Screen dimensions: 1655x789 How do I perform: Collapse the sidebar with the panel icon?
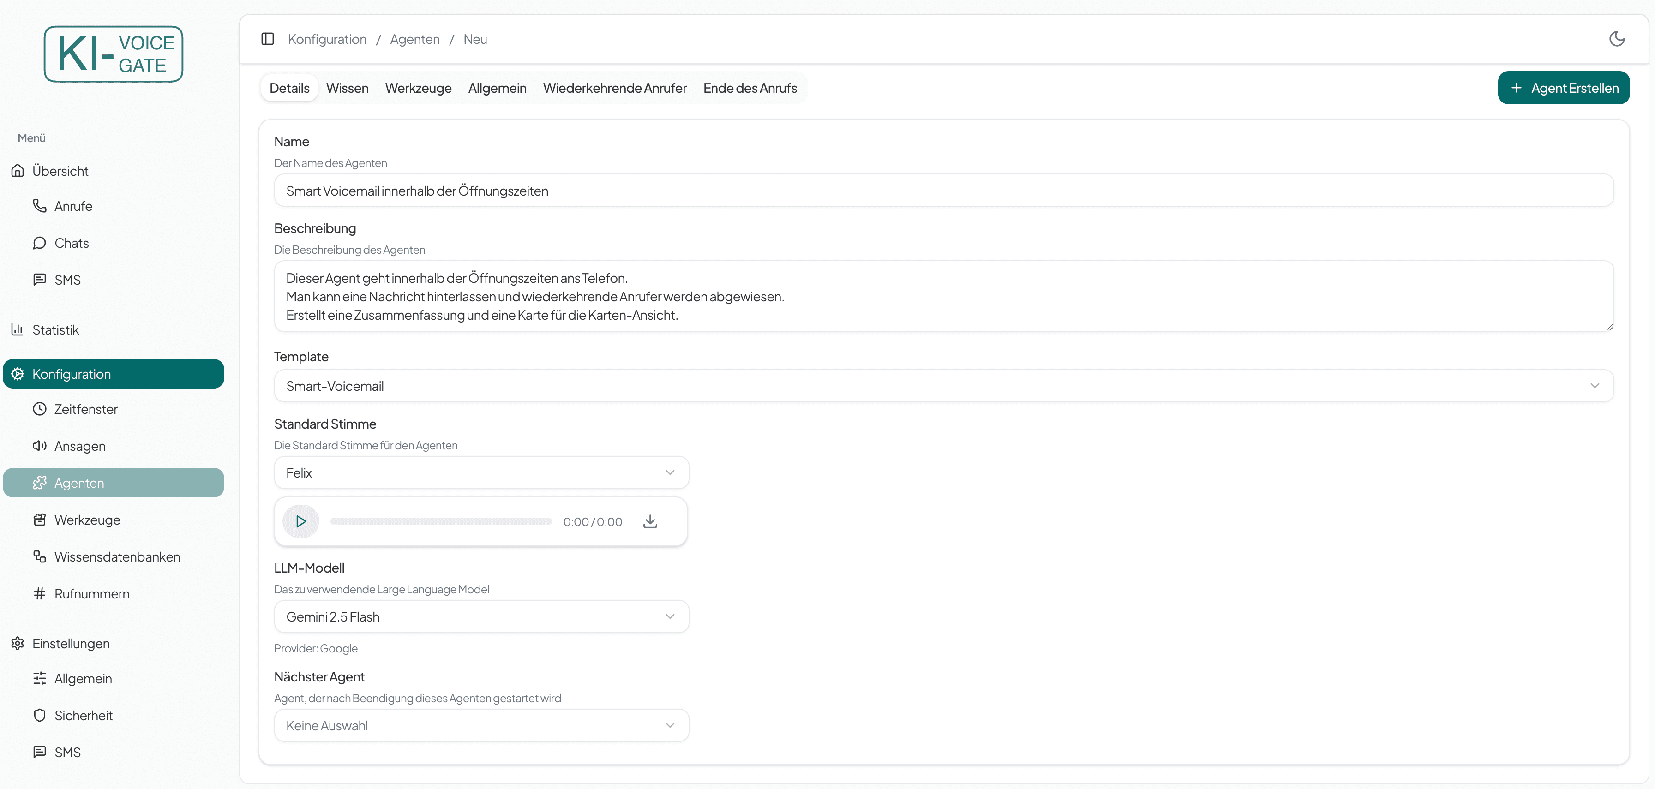268,39
